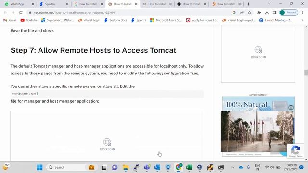Click the fountain advertisement image
Viewport: 308px width, 173px height.
pyautogui.click(x=257, y=132)
